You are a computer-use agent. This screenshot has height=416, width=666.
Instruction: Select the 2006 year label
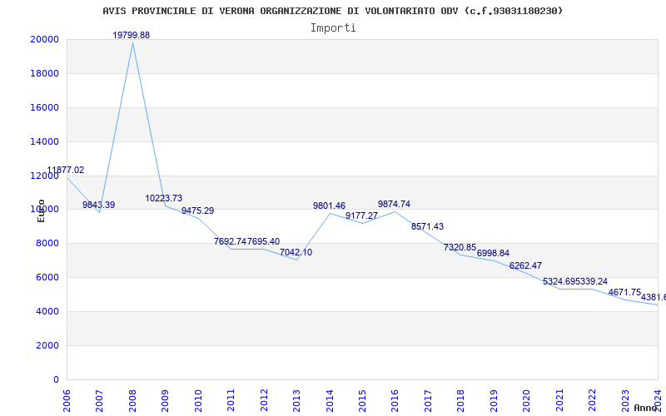click(67, 400)
